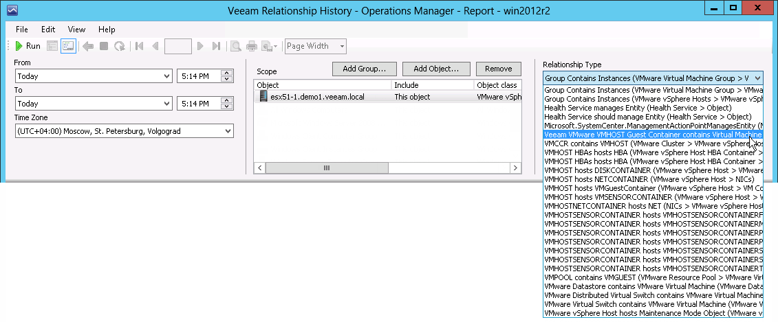Toggle the report view icon beside Run

click(x=52, y=46)
